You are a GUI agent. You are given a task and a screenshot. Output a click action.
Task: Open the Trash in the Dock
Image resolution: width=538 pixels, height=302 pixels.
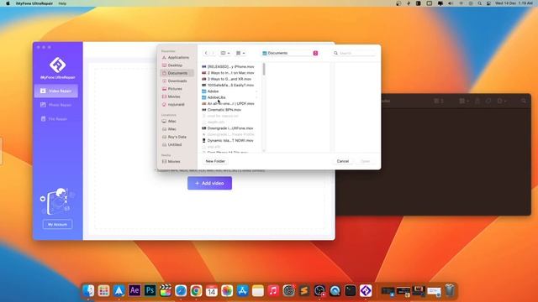click(450, 291)
